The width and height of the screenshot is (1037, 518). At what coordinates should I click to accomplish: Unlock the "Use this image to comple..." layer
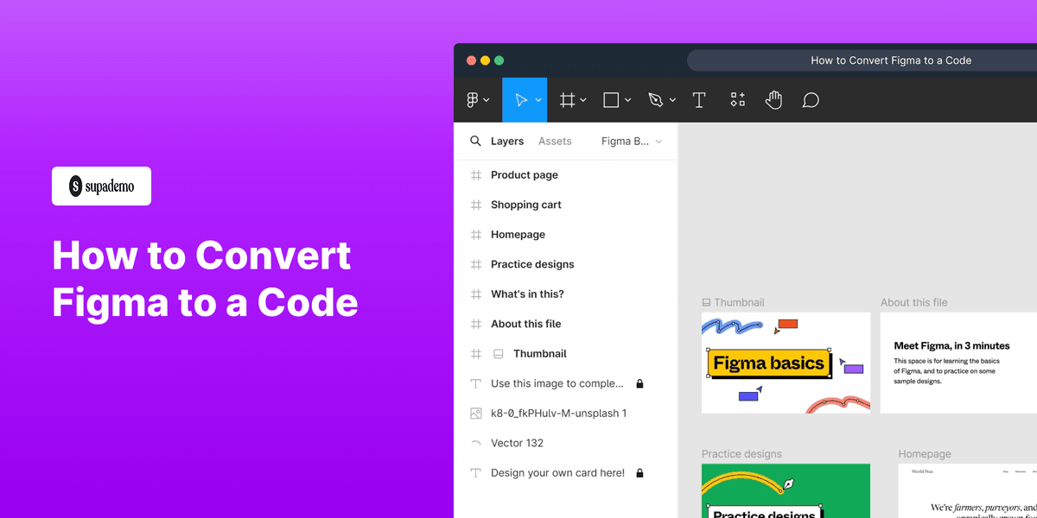point(639,382)
